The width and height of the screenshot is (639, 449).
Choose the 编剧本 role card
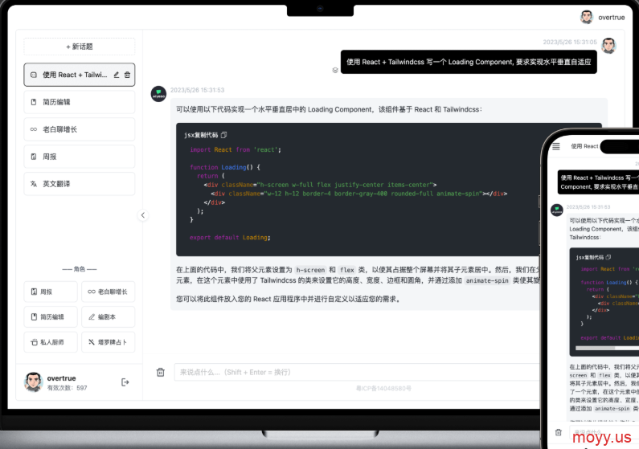(108, 317)
